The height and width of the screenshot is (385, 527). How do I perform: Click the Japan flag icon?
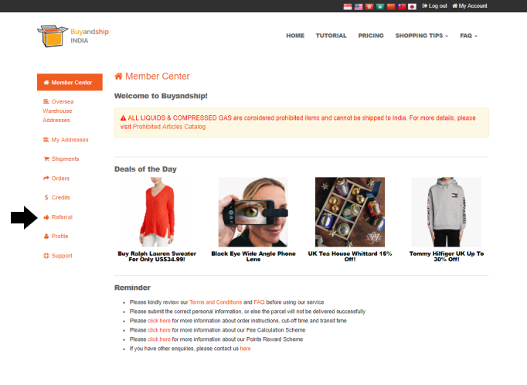(412, 6)
